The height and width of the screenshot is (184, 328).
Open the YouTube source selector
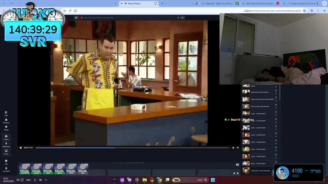(x=82, y=18)
